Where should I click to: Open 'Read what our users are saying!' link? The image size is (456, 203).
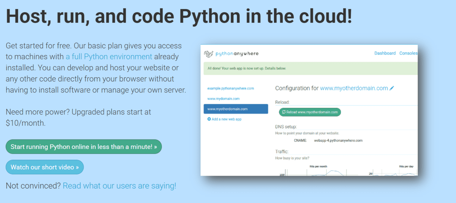click(119, 186)
